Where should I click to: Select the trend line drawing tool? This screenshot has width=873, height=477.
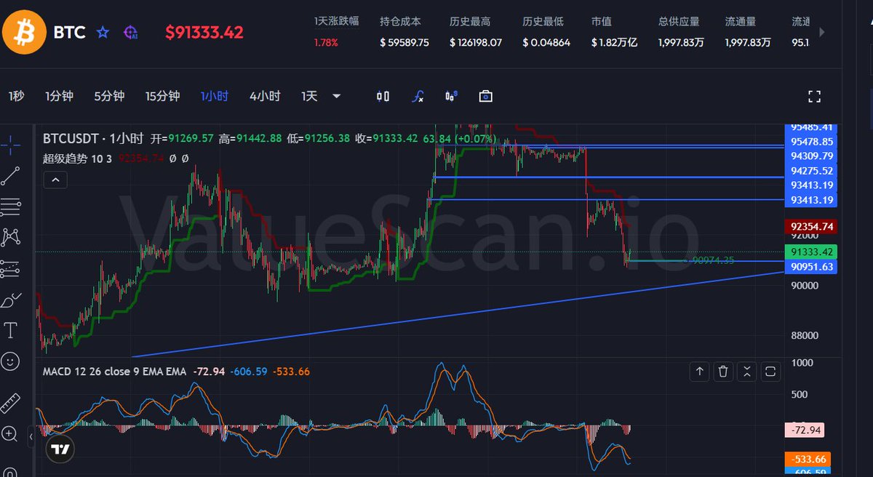coord(11,175)
